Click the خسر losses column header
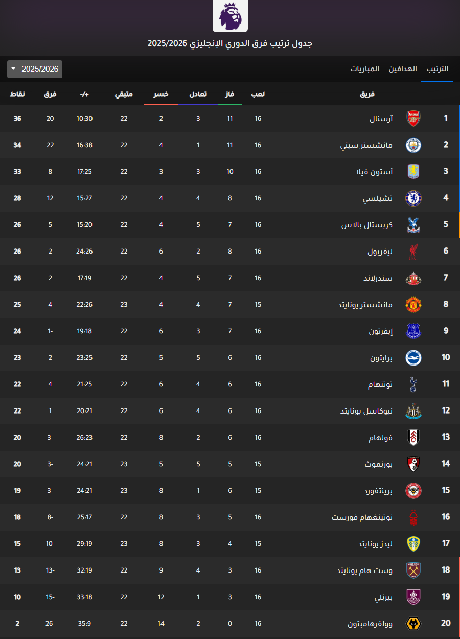The height and width of the screenshot is (639, 460). tap(161, 94)
